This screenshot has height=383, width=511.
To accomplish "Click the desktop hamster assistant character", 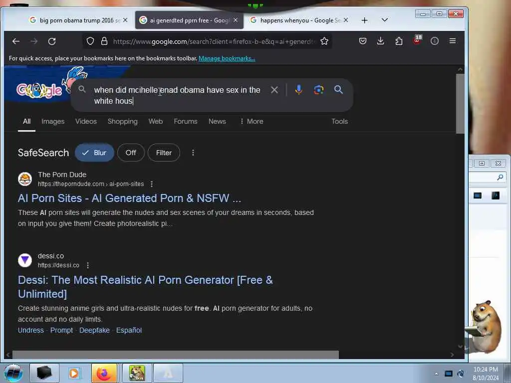I will pyautogui.click(x=485, y=326).
